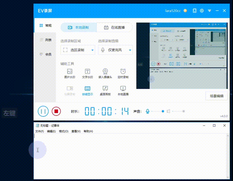Open the title bar dropdown menu triangle
Image resolution: width=233 pixels, height=181 pixels.
(210, 11)
